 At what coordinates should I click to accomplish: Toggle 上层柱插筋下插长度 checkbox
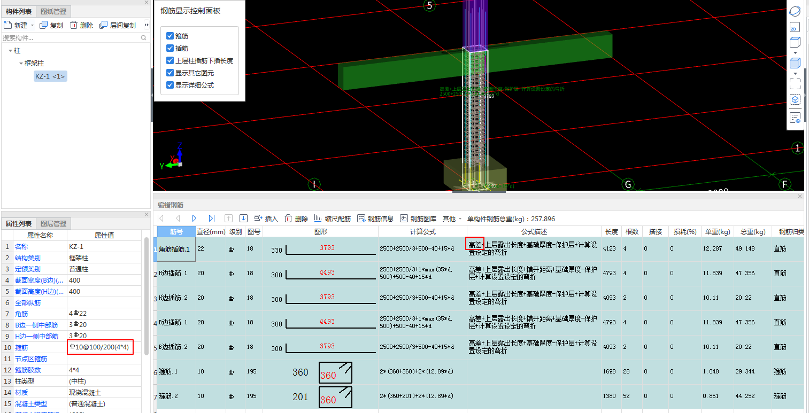pos(170,60)
